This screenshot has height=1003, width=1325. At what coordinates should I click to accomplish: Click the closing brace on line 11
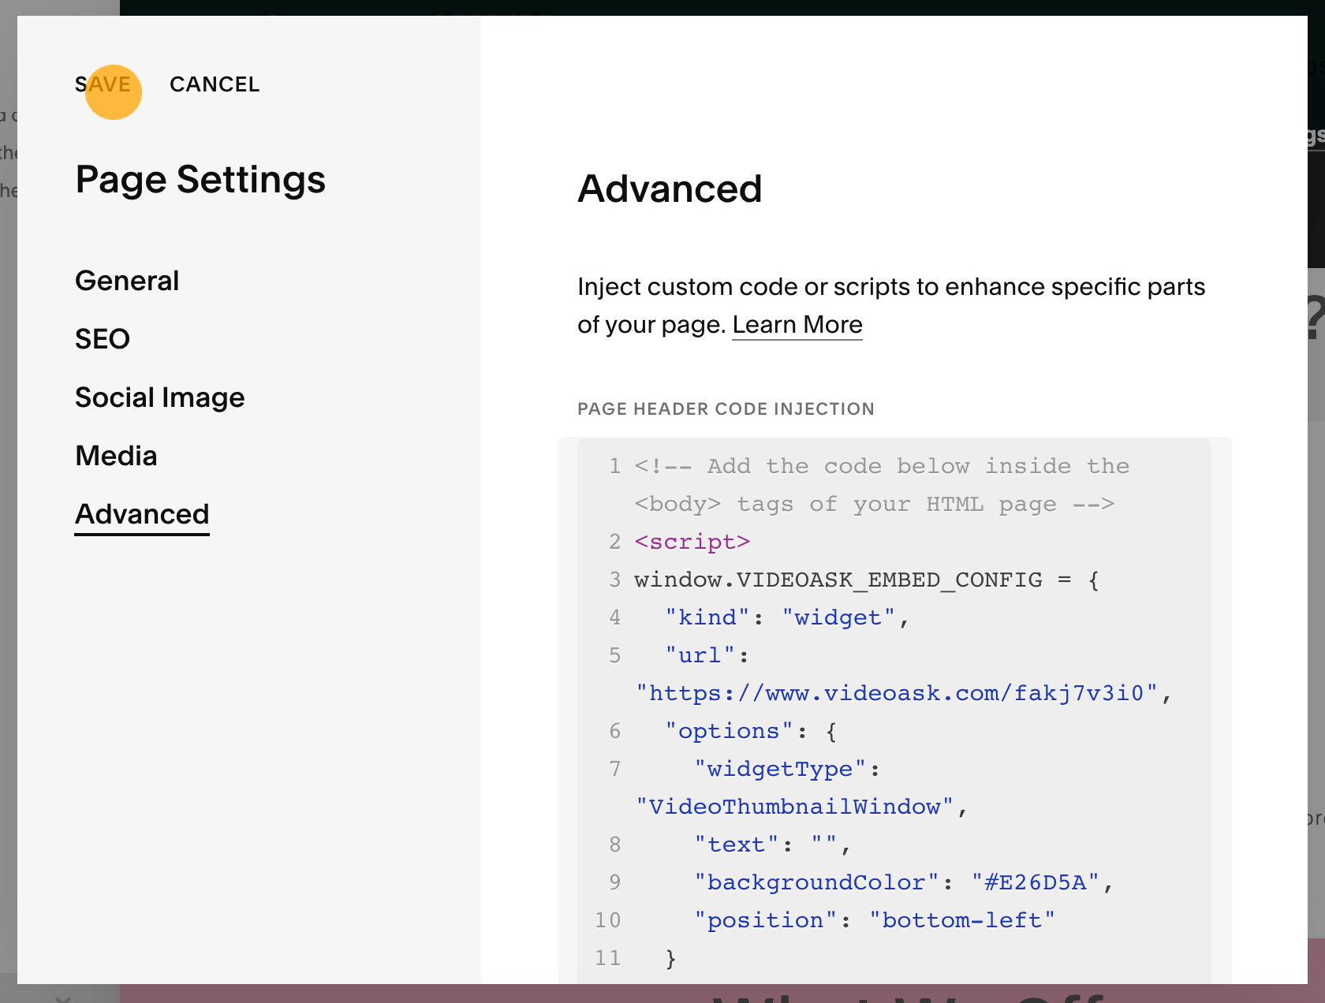coord(671,958)
